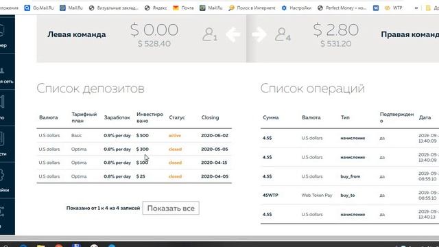Click the horizontal scrollbar at page bottom
This screenshot has width=439, height=247.
pos(219,238)
